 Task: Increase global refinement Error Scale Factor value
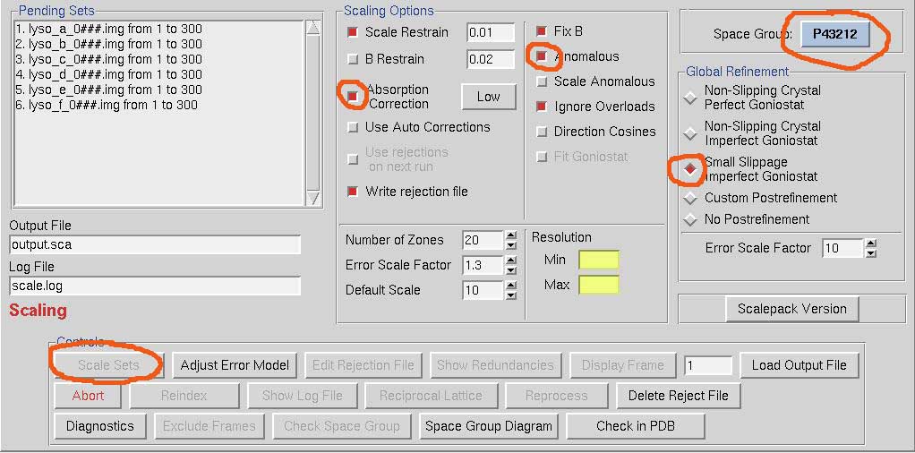click(x=870, y=244)
